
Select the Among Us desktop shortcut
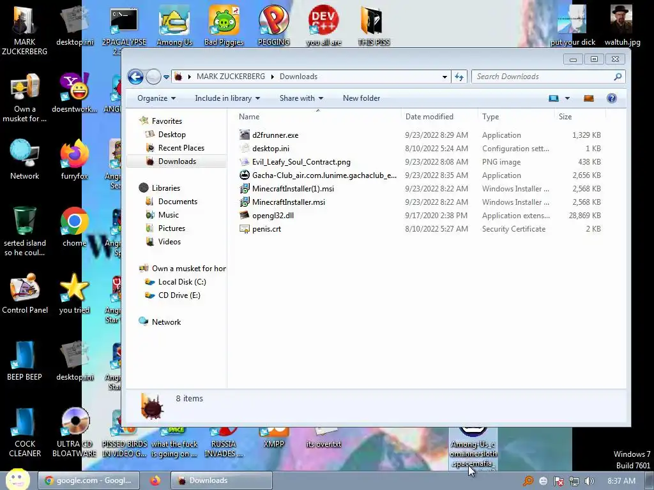(x=174, y=26)
